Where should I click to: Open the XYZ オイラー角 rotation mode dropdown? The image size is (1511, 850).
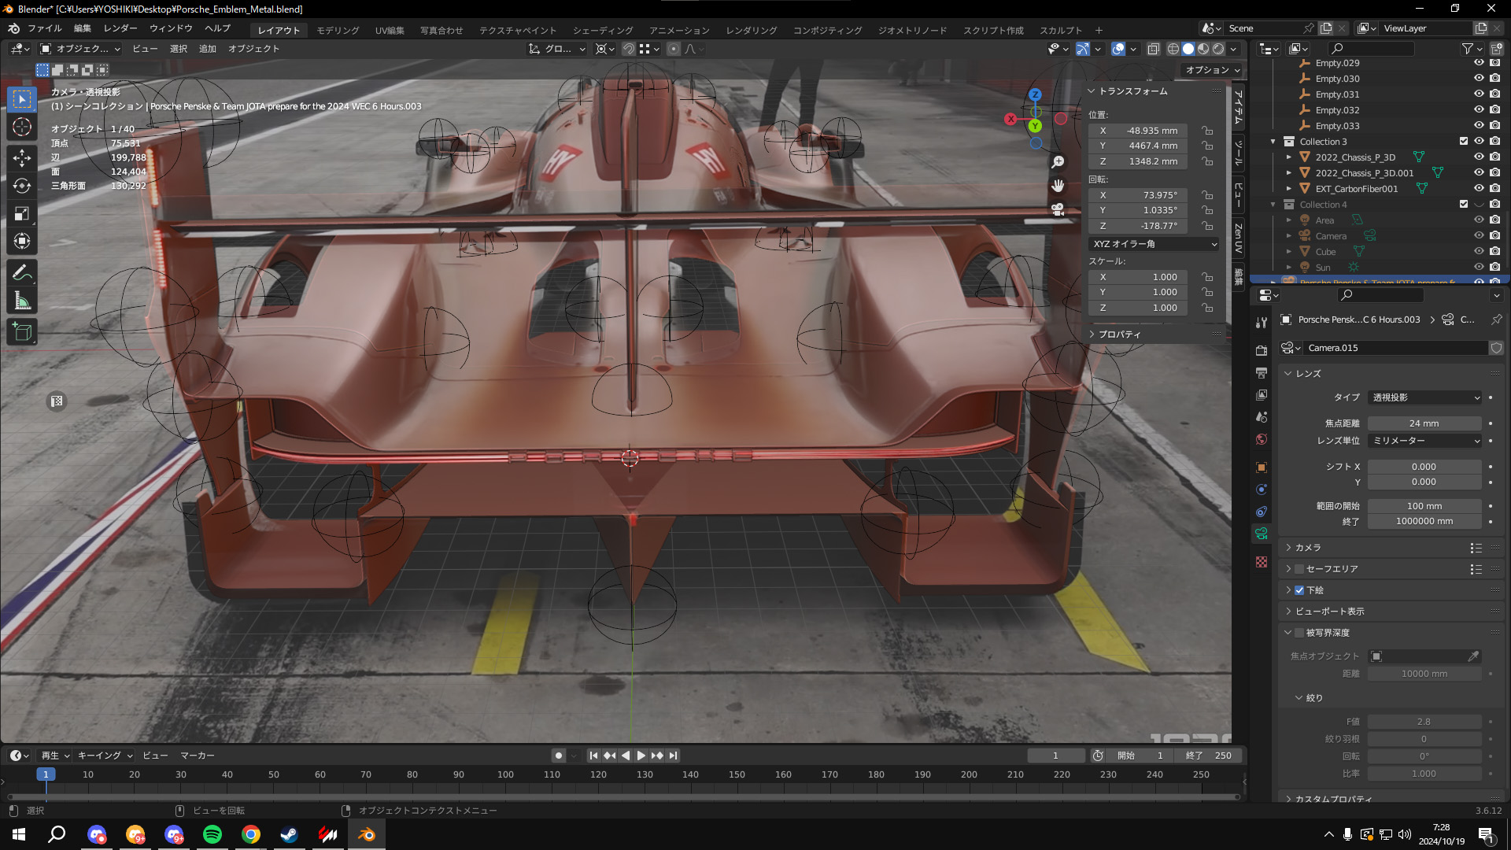1154,244
